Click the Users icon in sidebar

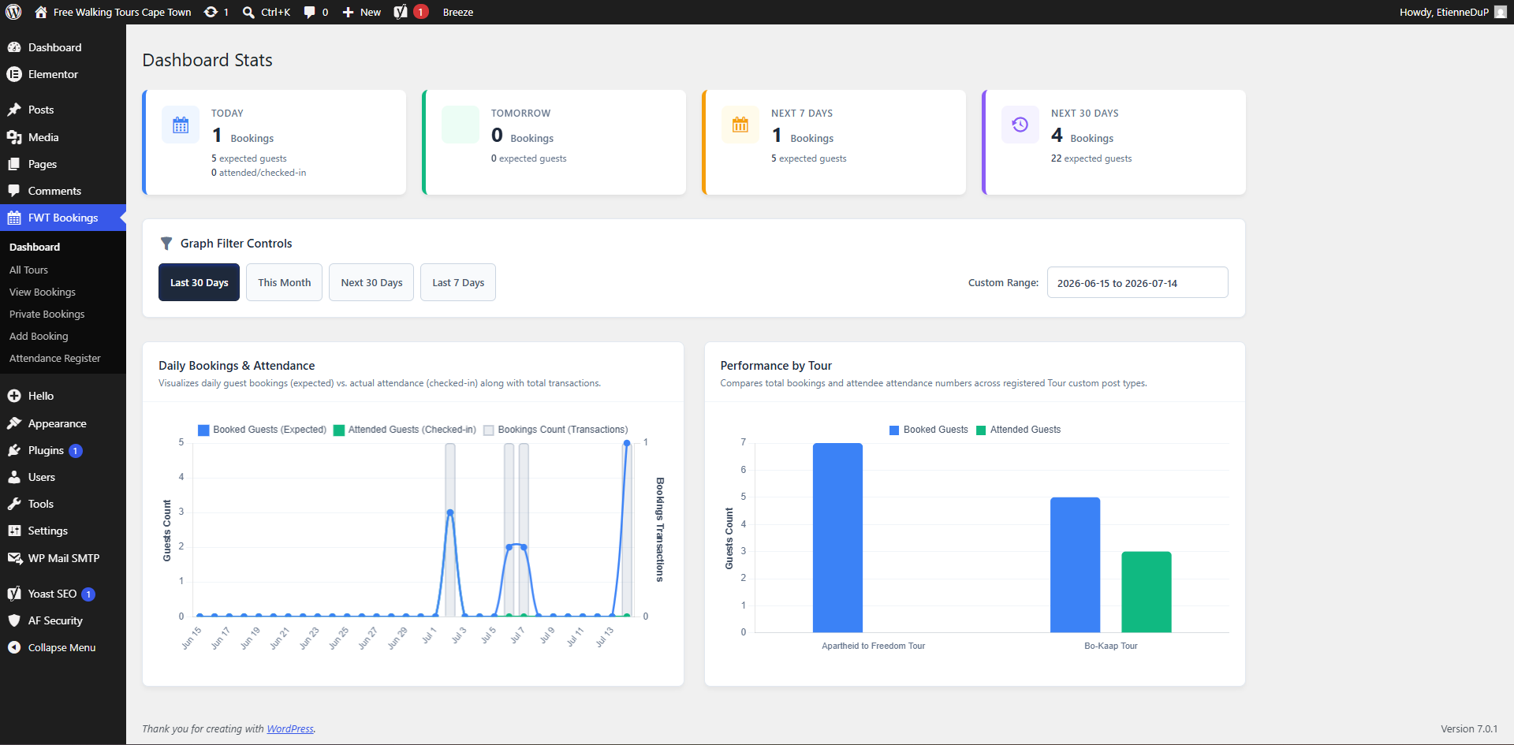tap(14, 477)
